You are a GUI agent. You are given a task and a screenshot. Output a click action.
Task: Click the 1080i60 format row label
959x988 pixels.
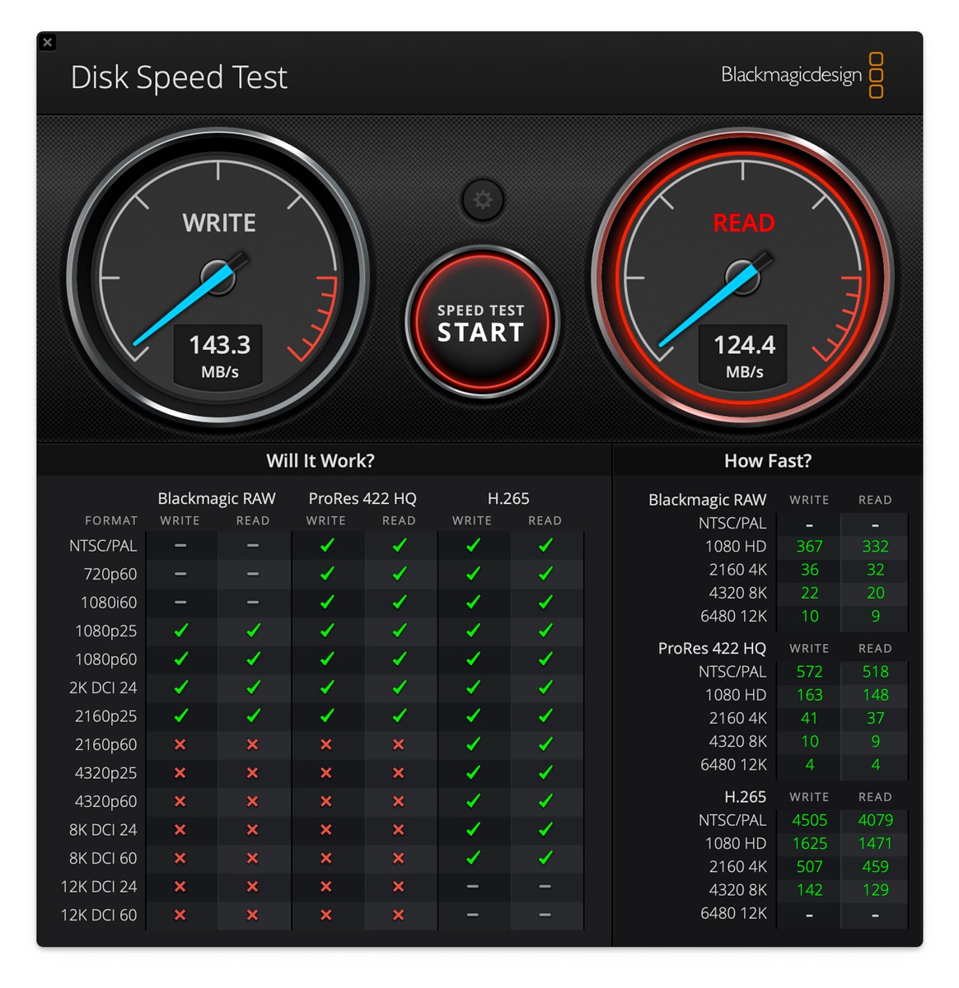(109, 603)
